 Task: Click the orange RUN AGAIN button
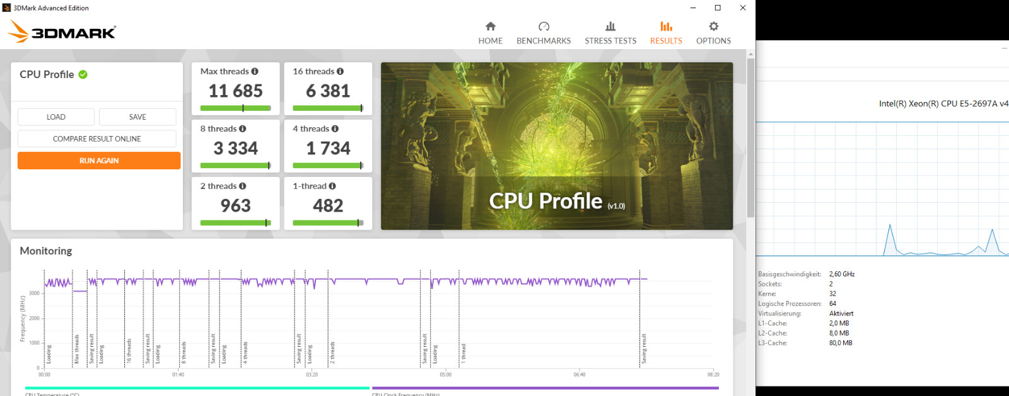click(99, 161)
